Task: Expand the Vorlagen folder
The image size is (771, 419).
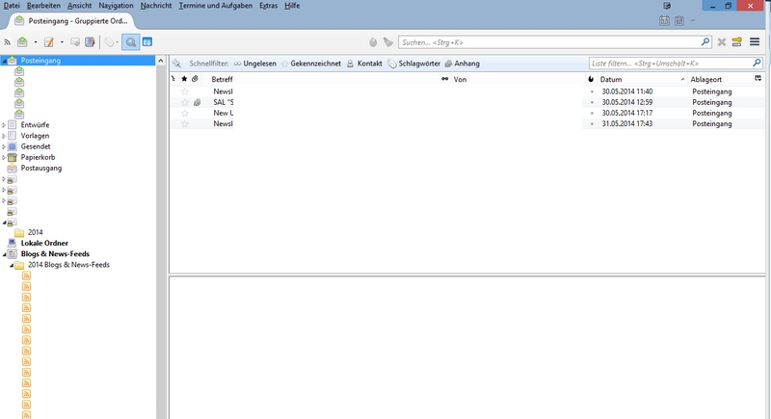Action: pyautogui.click(x=4, y=136)
